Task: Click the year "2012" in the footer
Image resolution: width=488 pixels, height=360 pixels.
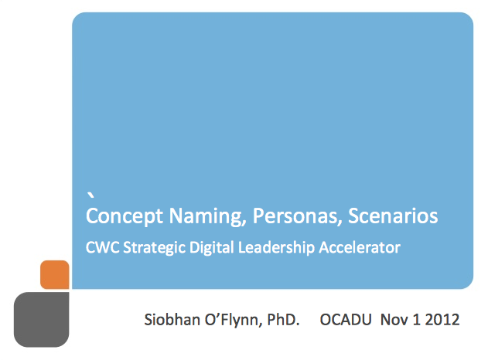Action: (x=442, y=319)
